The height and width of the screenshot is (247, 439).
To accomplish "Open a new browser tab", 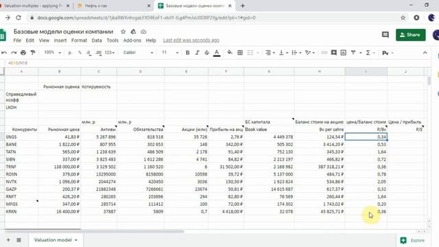I will pos(243,5).
